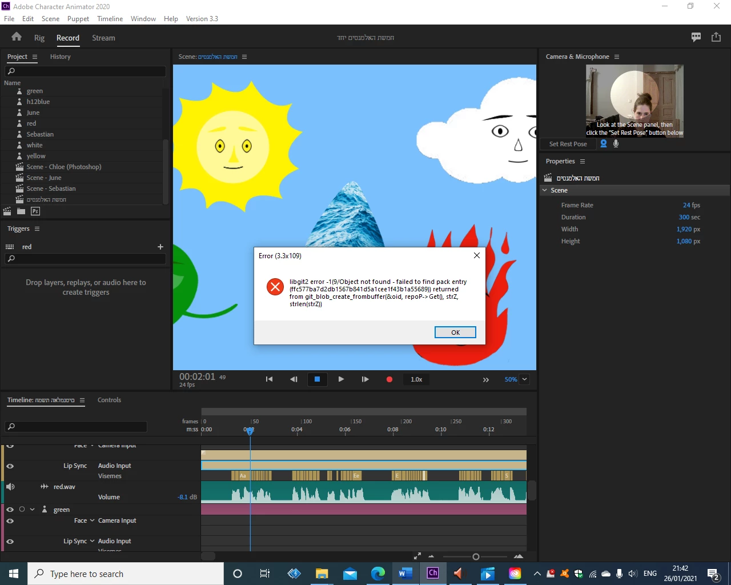The width and height of the screenshot is (731, 585).
Task: Switch to the Controls tab
Action: 109,400
